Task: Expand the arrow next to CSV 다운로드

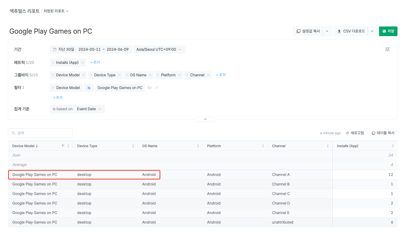Action: click(x=372, y=31)
